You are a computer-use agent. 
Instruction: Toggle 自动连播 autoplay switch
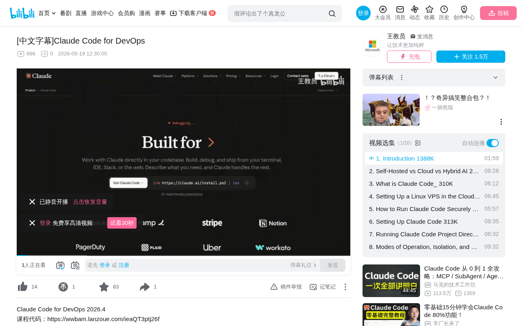coord(493,143)
